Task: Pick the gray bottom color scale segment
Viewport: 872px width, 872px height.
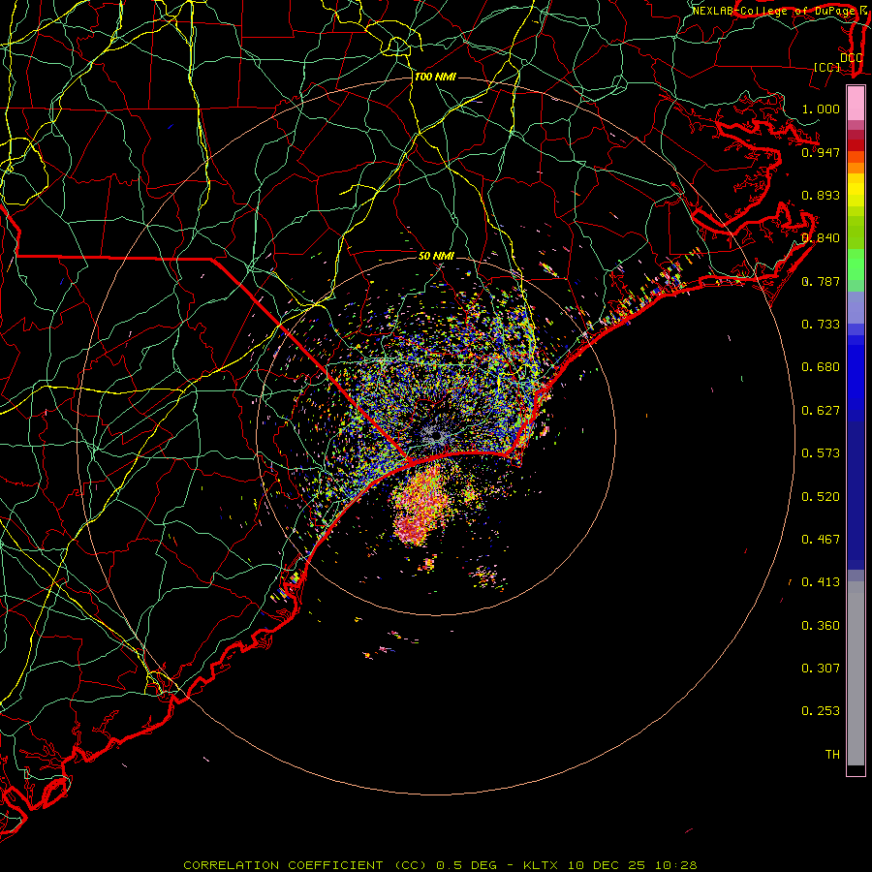Action: (856, 678)
